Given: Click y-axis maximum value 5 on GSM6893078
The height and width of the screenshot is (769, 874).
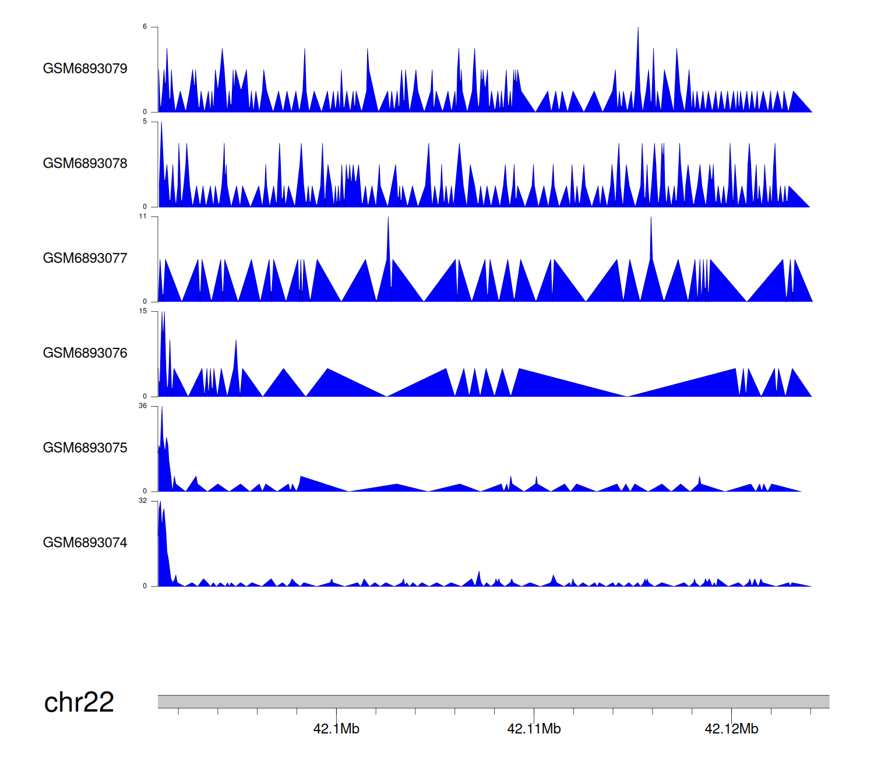Looking at the screenshot, I should point(145,122).
